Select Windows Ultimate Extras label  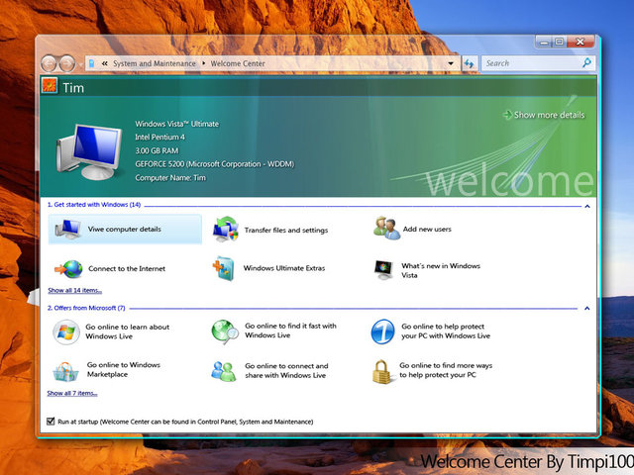pos(284,268)
